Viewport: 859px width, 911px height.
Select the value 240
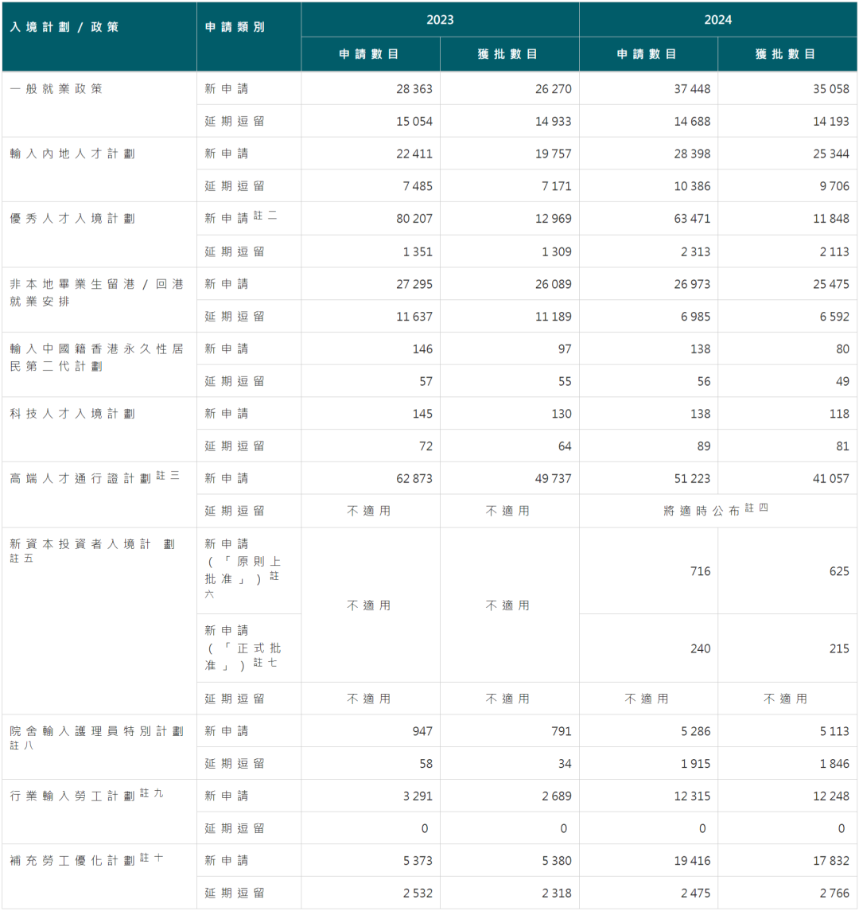pos(700,649)
